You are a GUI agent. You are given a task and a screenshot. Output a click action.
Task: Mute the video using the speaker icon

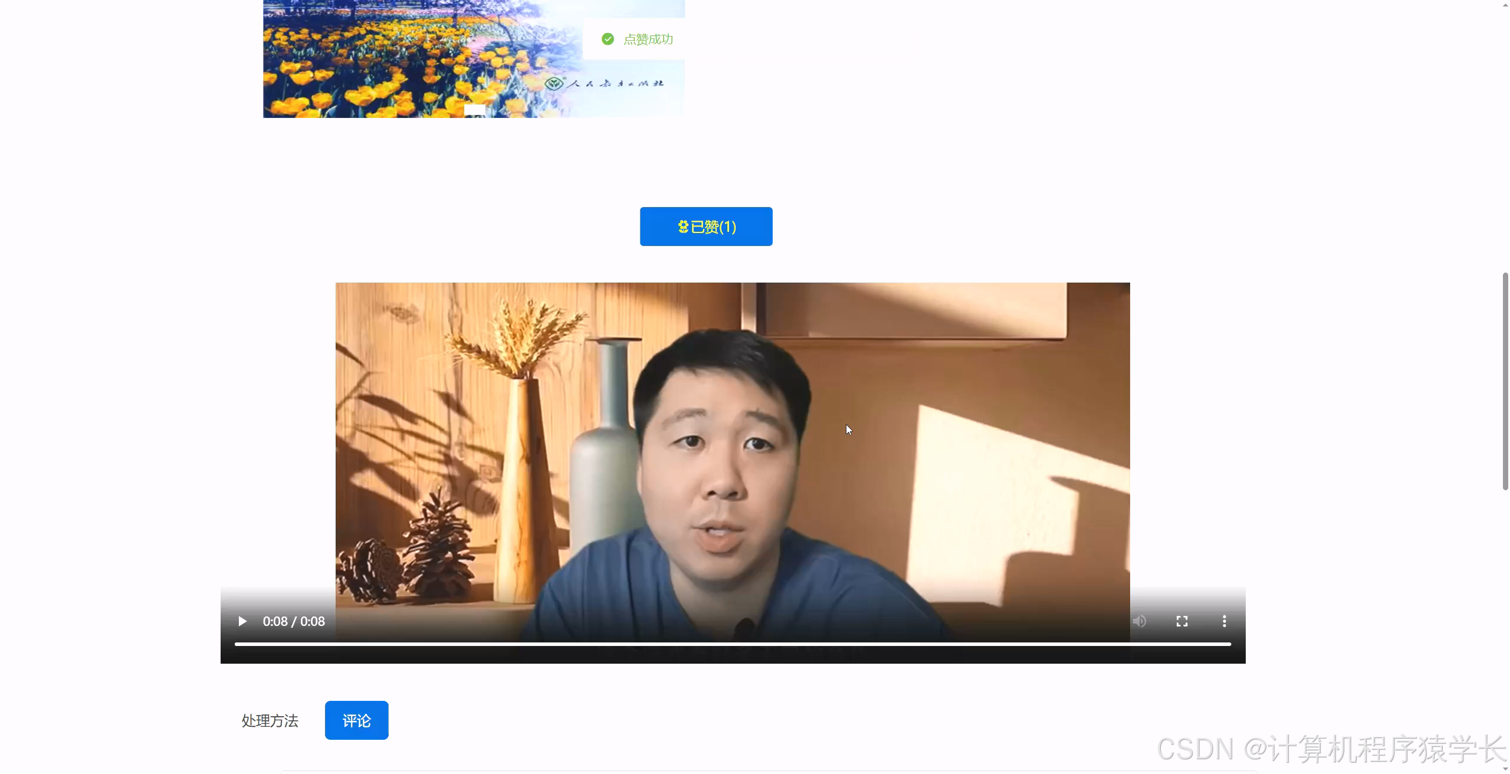pyautogui.click(x=1140, y=621)
